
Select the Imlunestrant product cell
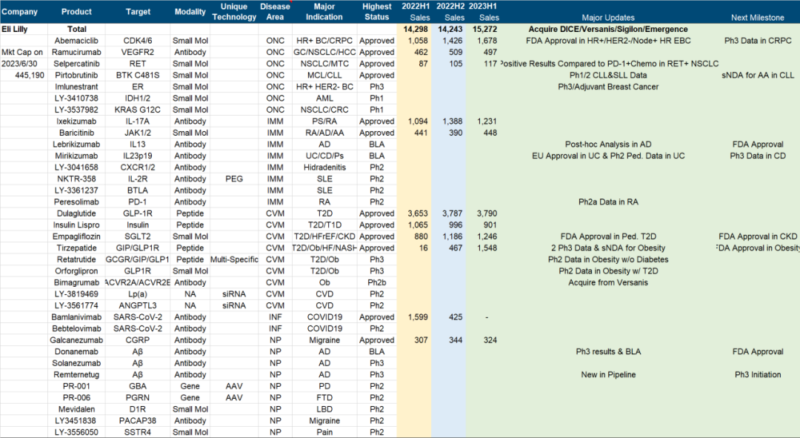(76, 87)
